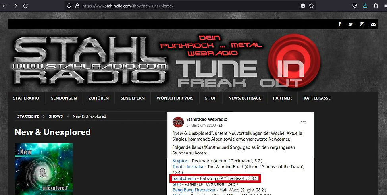Open Stahlradio Instagram icon
The image size is (387, 195).
click(362, 24)
